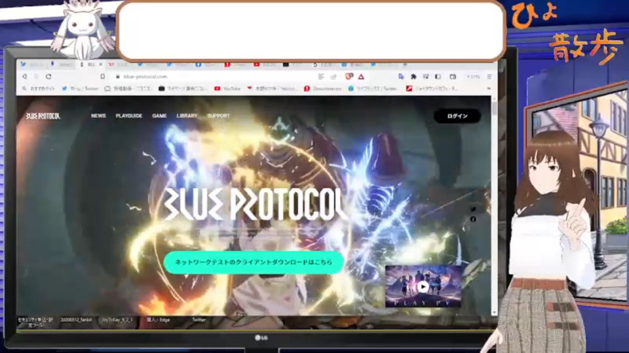The width and height of the screenshot is (629, 353).
Task: Toggle the browser sidebar panel icon
Action: (x=438, y=76)
